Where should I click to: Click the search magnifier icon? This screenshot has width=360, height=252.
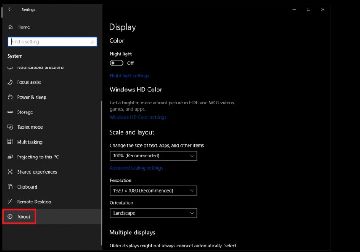pyautogui.click(x=93, y=42)
